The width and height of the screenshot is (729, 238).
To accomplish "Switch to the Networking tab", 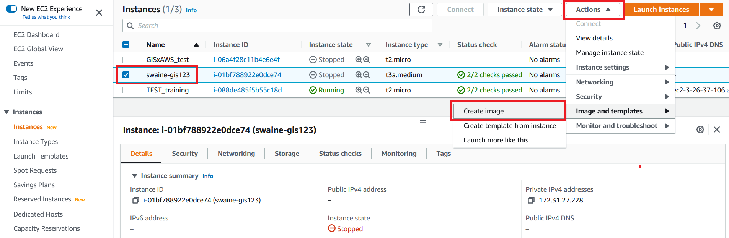I will pyautogui.click(x=236, y=154).
